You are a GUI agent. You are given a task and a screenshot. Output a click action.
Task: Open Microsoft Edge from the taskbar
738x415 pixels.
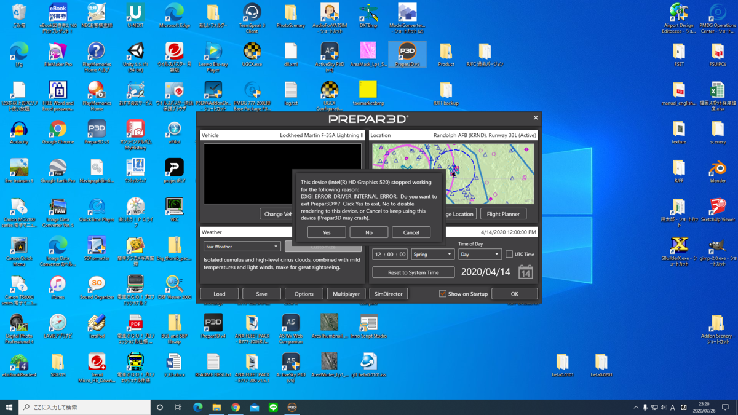click(198, 407)
